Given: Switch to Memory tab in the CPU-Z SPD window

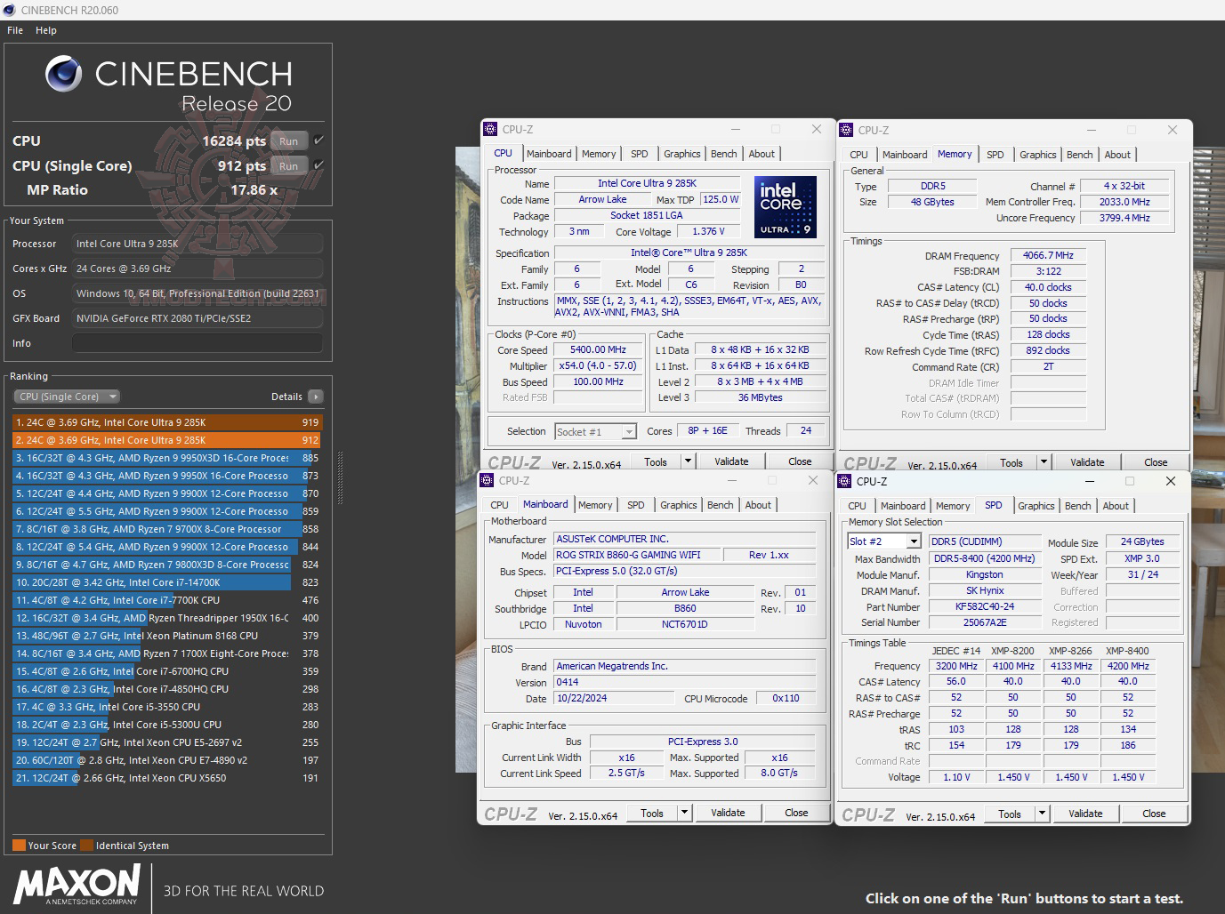Looking at the screenshot, I should (953, 506).
